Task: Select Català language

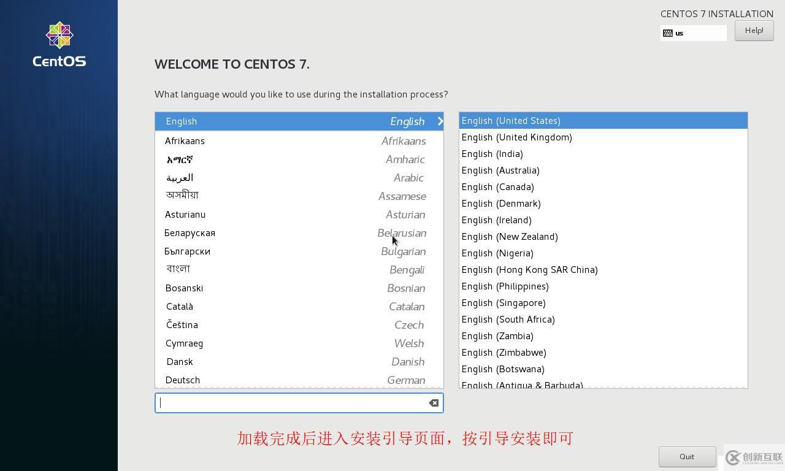Action: click(299, 307)
